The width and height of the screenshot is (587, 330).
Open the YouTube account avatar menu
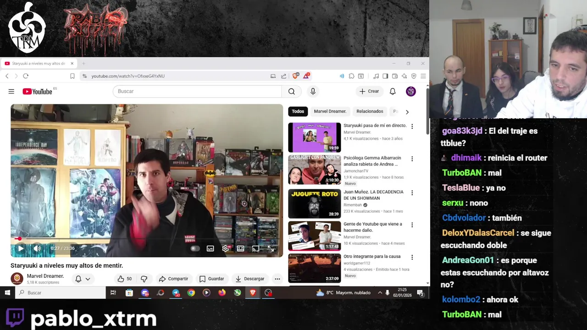pyautogui.click(x=411, y=91)
